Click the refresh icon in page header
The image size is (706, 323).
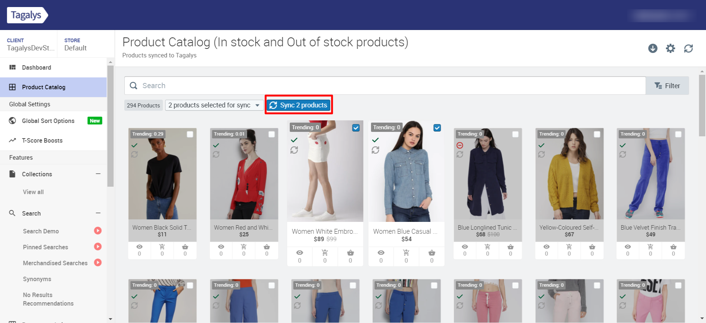[689, 48]
